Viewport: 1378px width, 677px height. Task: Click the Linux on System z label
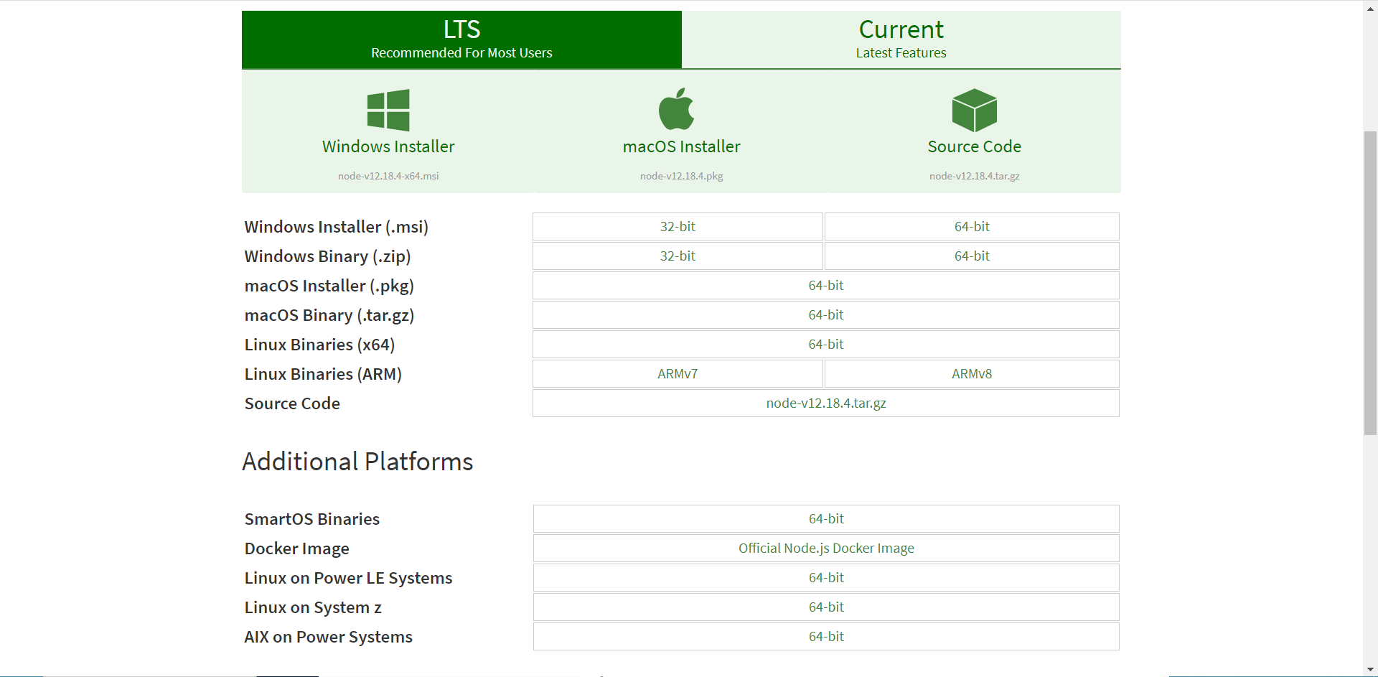(x=313, y=607)
